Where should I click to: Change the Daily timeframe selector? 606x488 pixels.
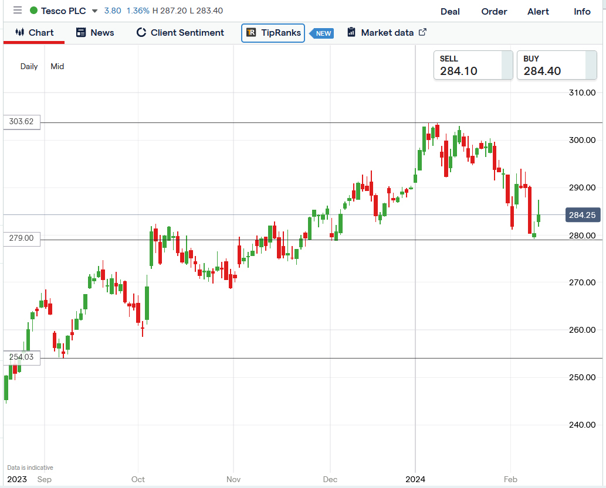click(x=29, y=66)
